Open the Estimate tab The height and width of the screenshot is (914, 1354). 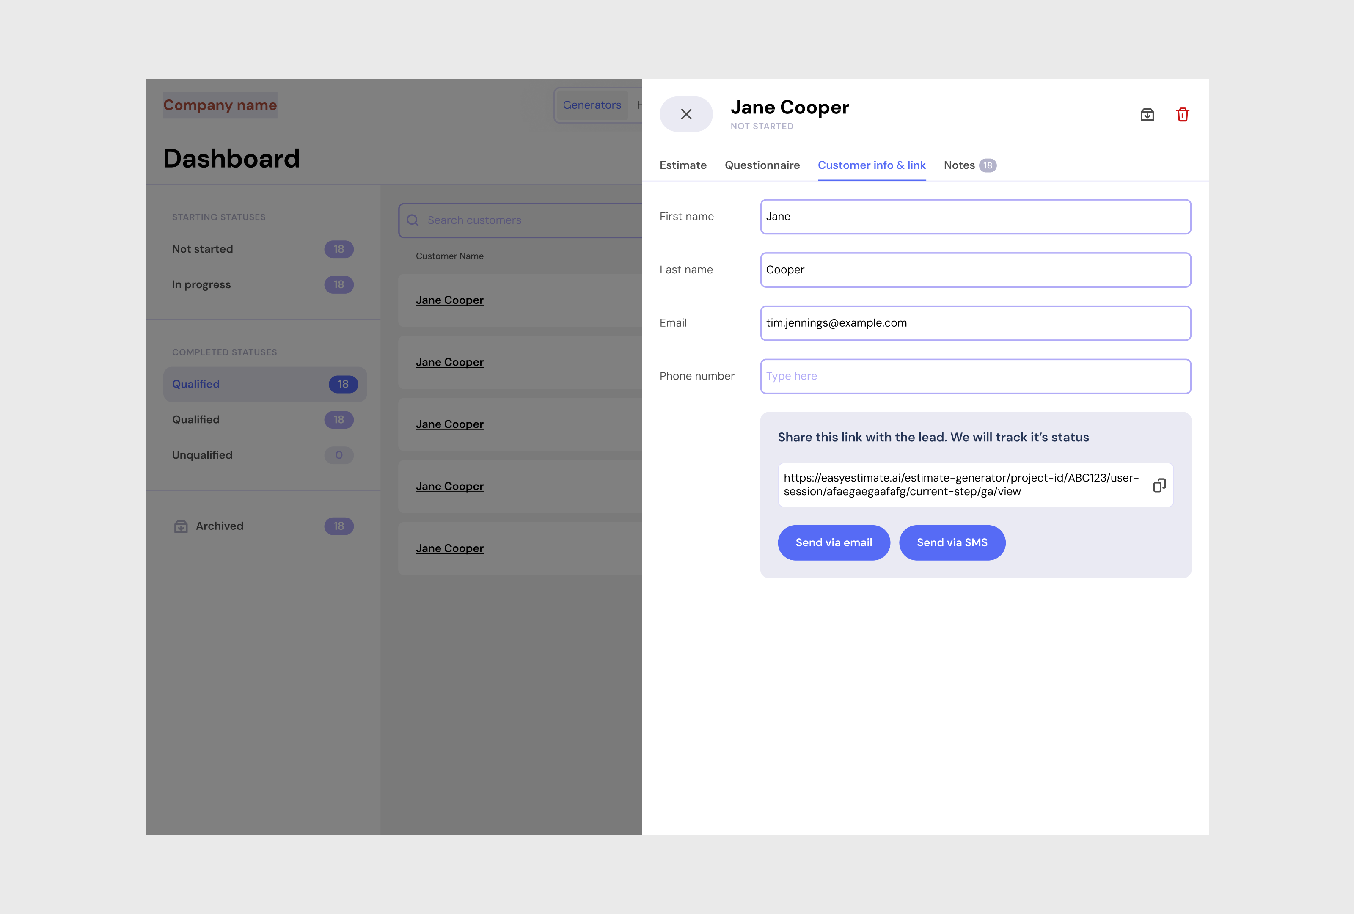pyautogui.click(x=683, y=165)
